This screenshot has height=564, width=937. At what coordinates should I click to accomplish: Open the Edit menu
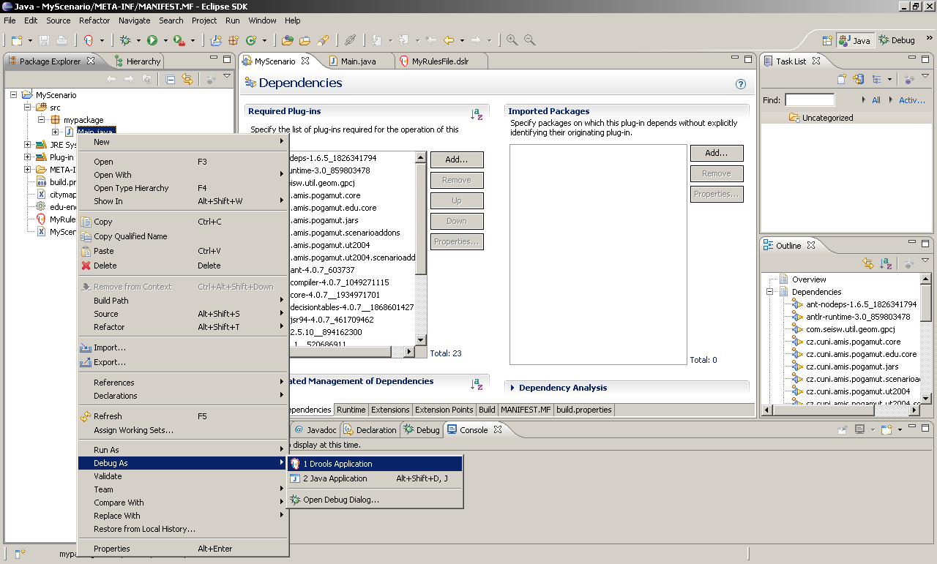tap(31, 20)
